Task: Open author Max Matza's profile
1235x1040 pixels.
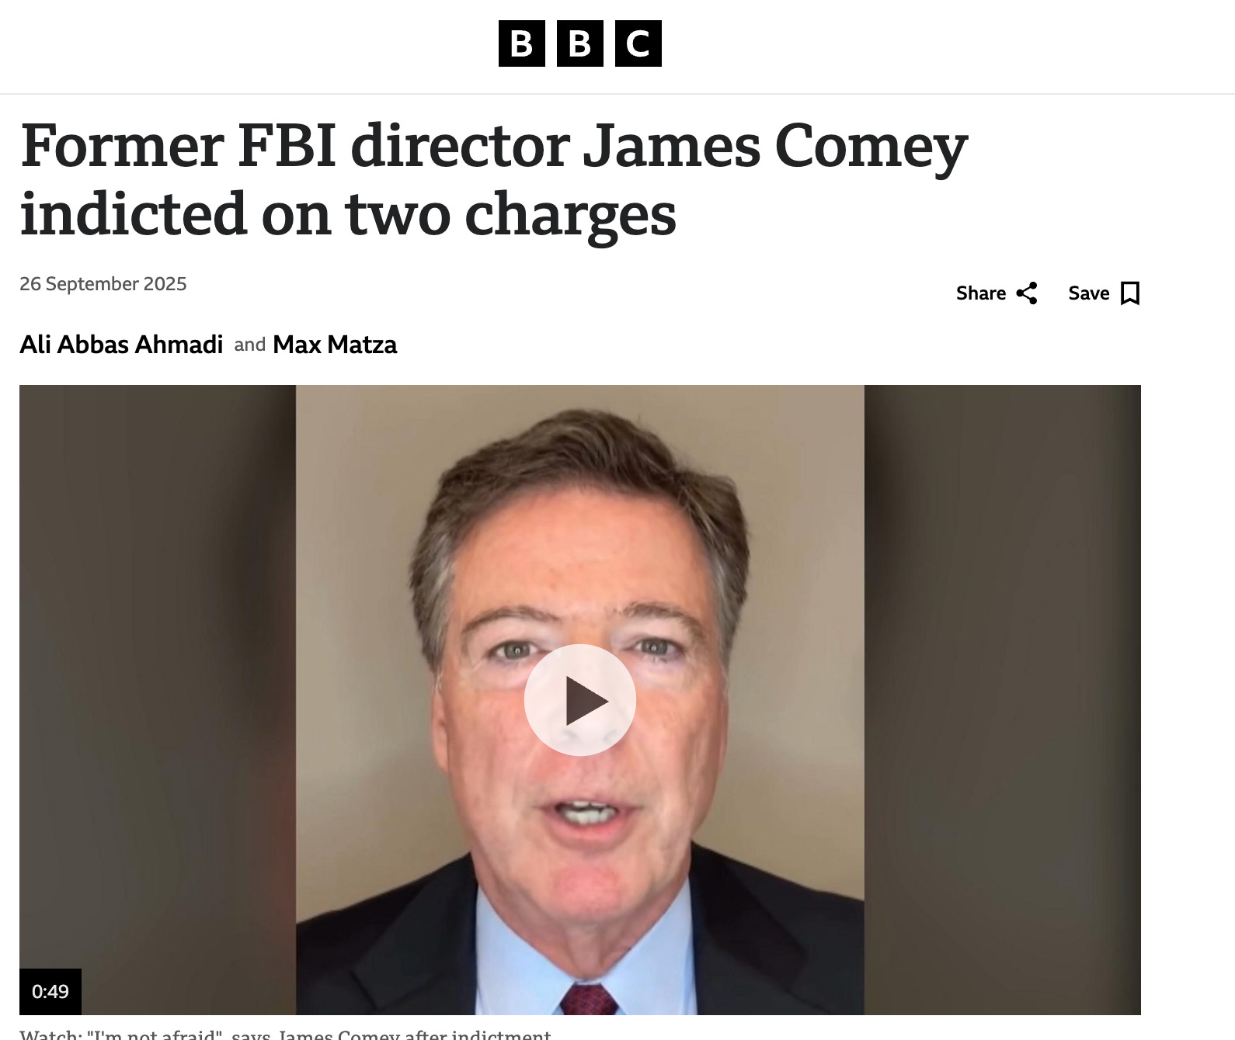Action: [x=335, y=345]
